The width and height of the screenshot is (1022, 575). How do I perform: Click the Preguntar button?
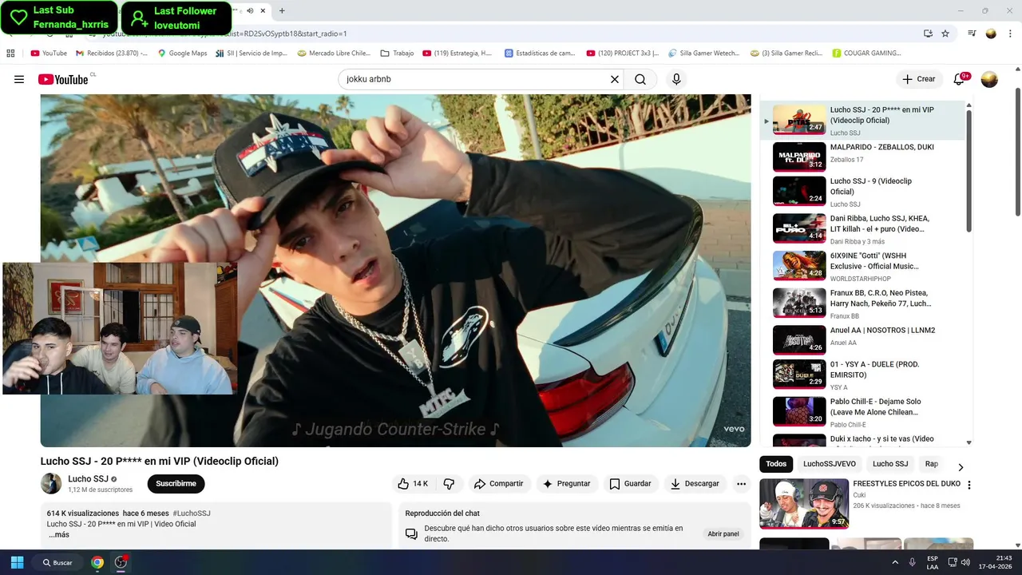pyautogui.click(x=566, y=483)
